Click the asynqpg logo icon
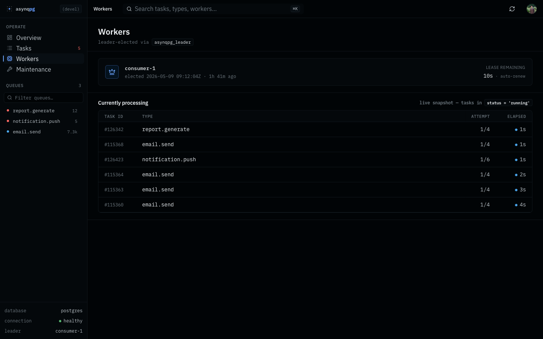 (9, 9)
